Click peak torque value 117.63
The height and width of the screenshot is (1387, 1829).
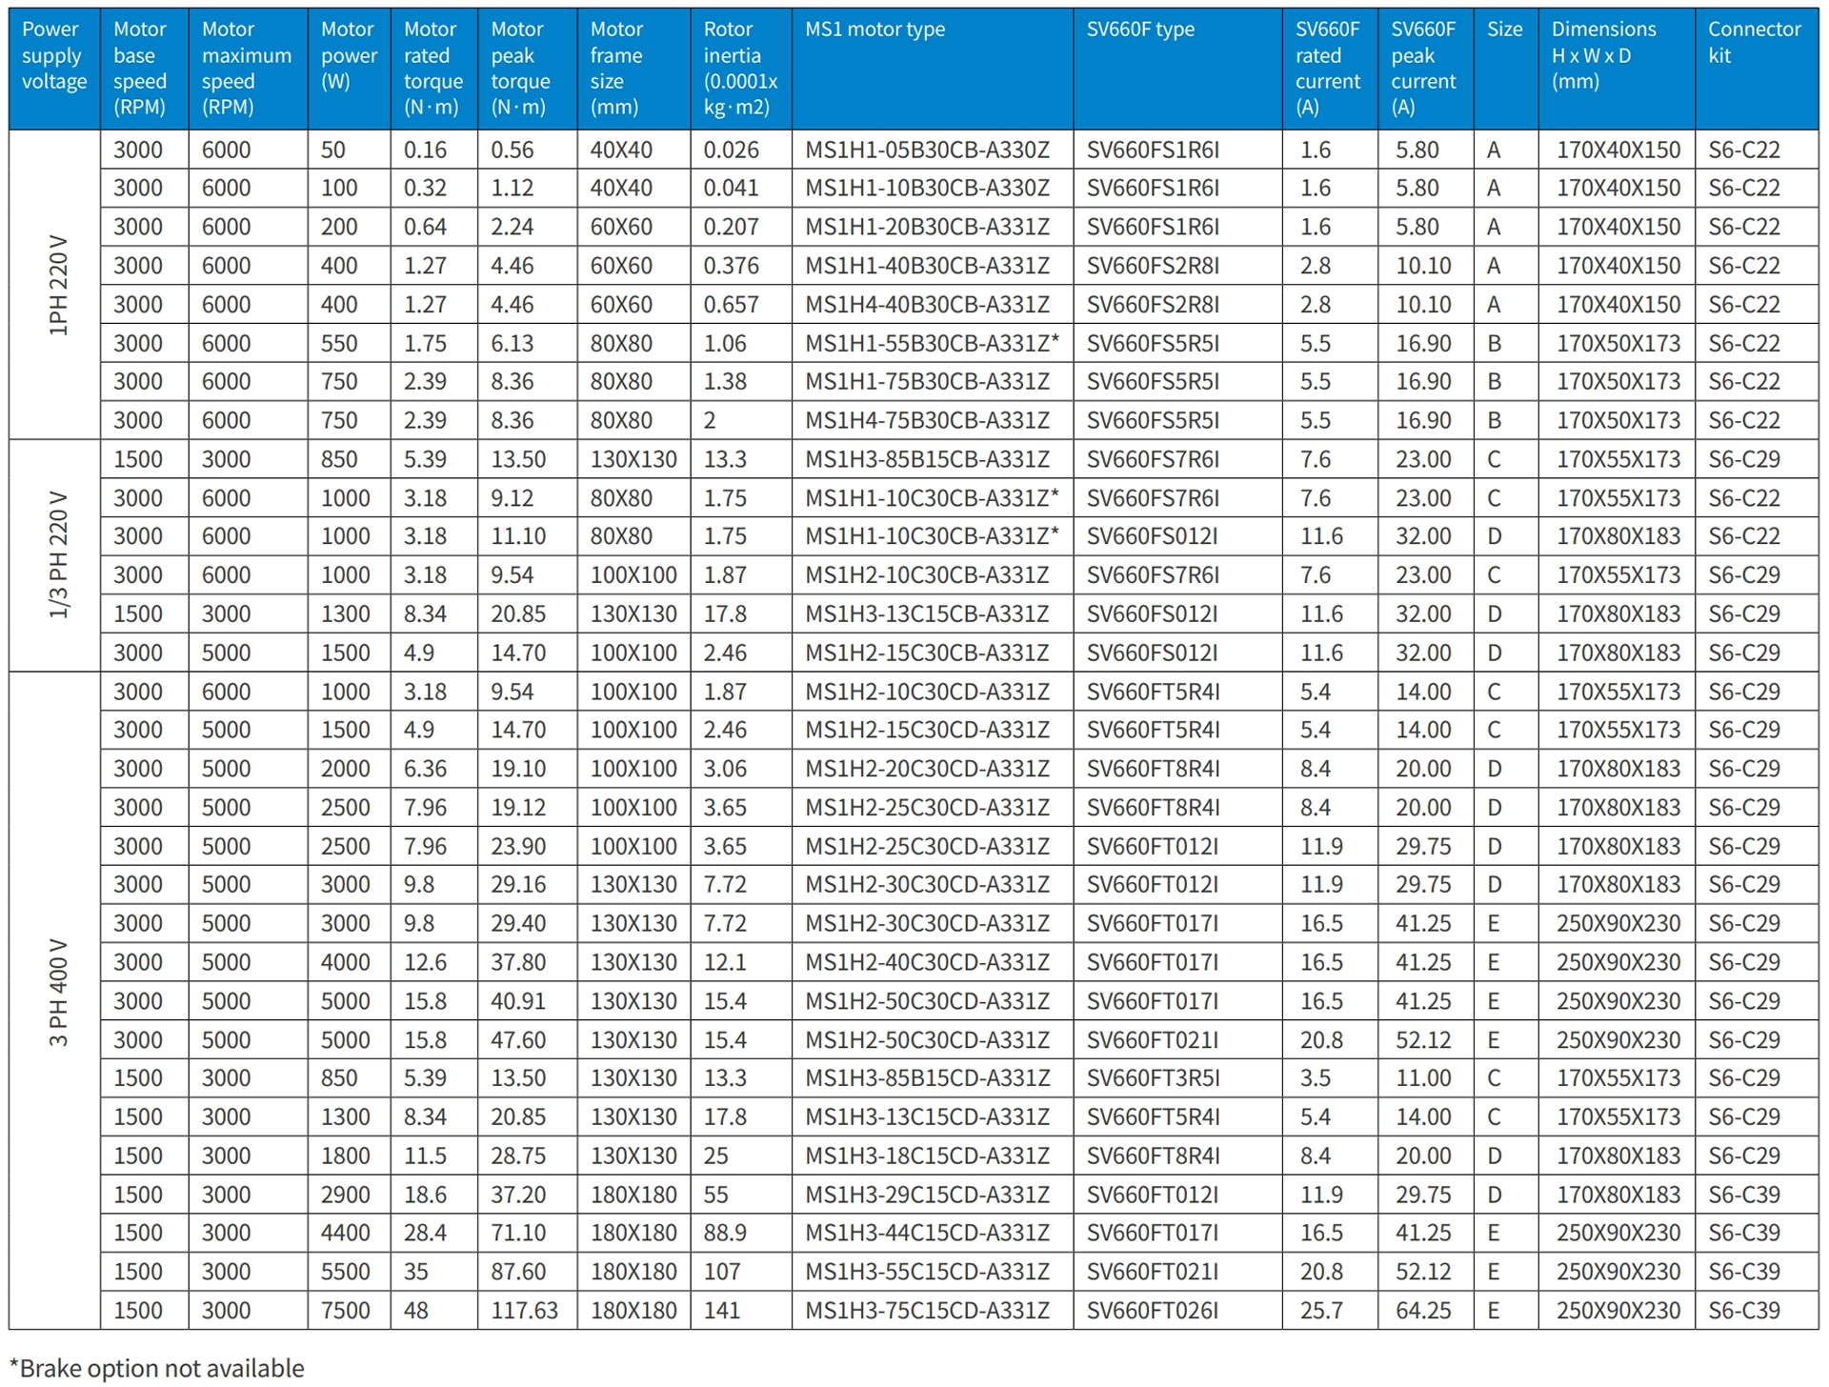(525, 1311)
